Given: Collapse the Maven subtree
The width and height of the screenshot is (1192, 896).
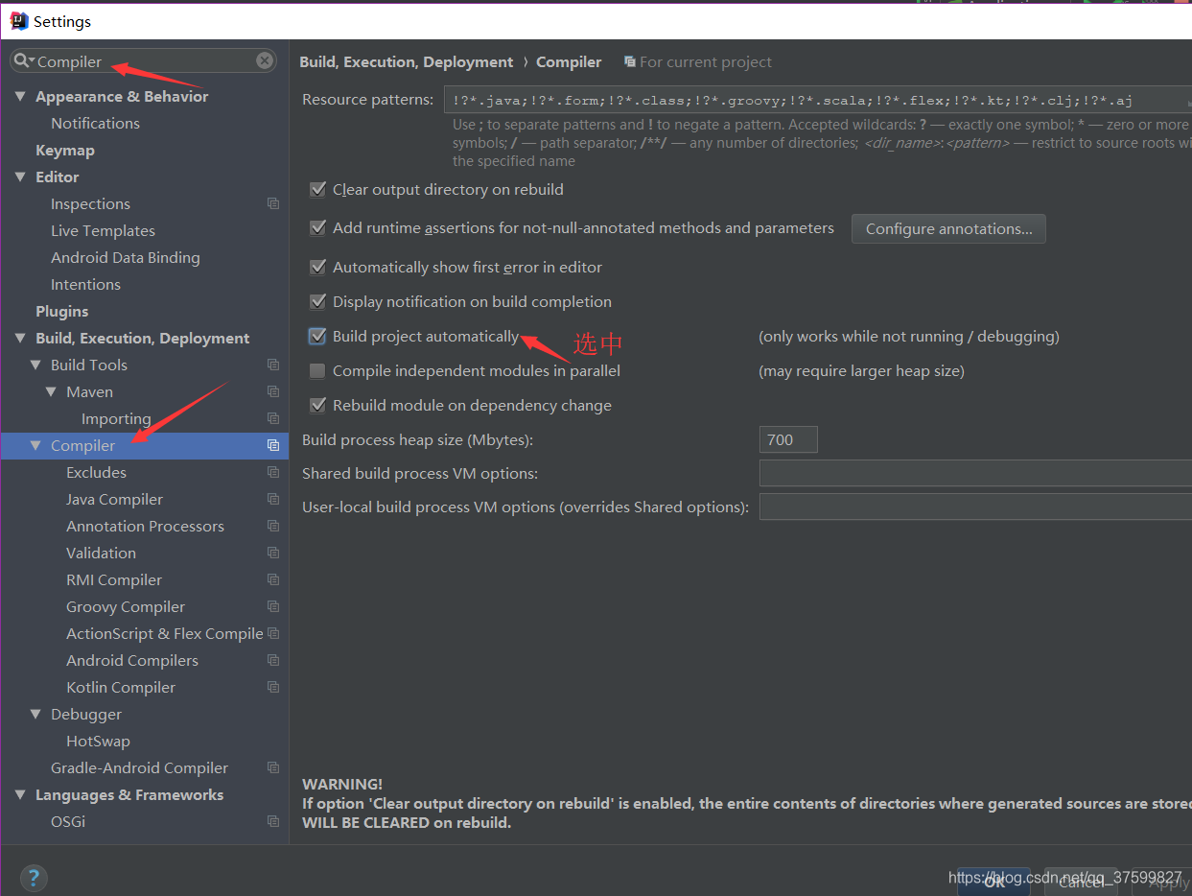Looking at the screenshot, I should tap(52, 391).
